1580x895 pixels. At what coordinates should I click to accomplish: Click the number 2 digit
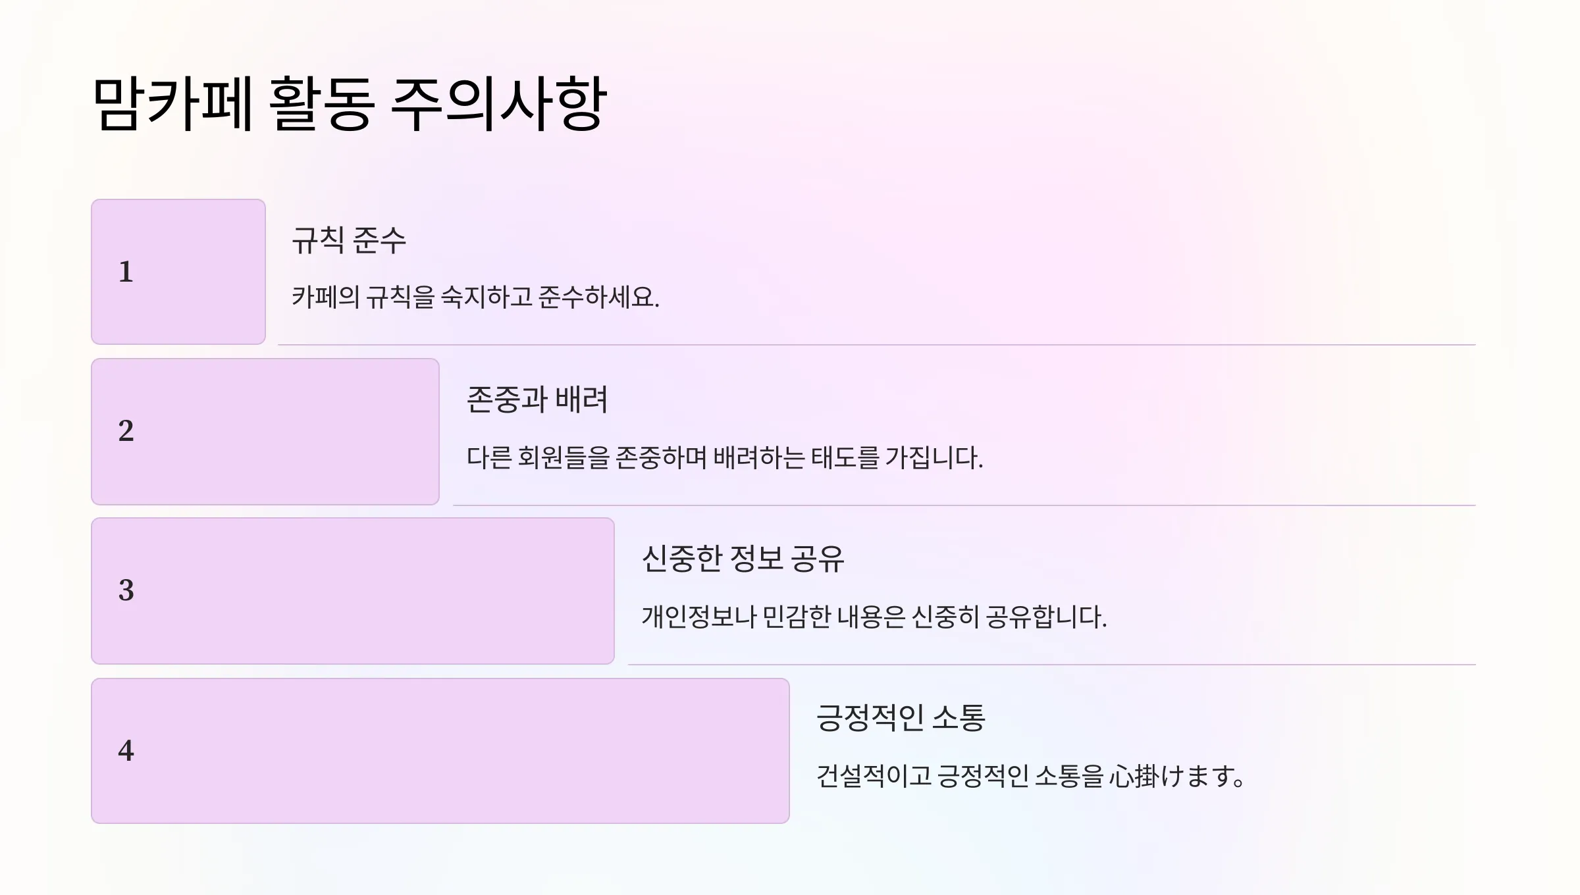pos(126,431)
